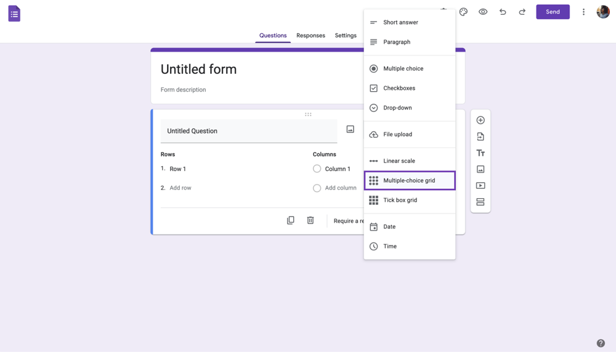Switch to the Questions tab
The image size is (616, 352).
tap(273, 35)
